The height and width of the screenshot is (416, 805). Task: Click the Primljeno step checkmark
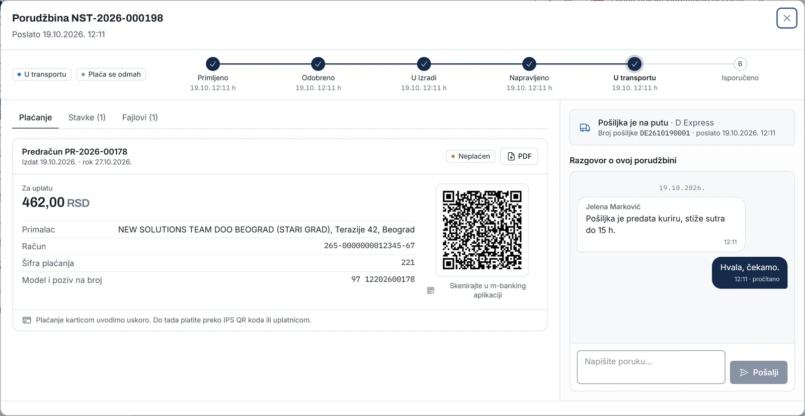[x=213, y=64]
